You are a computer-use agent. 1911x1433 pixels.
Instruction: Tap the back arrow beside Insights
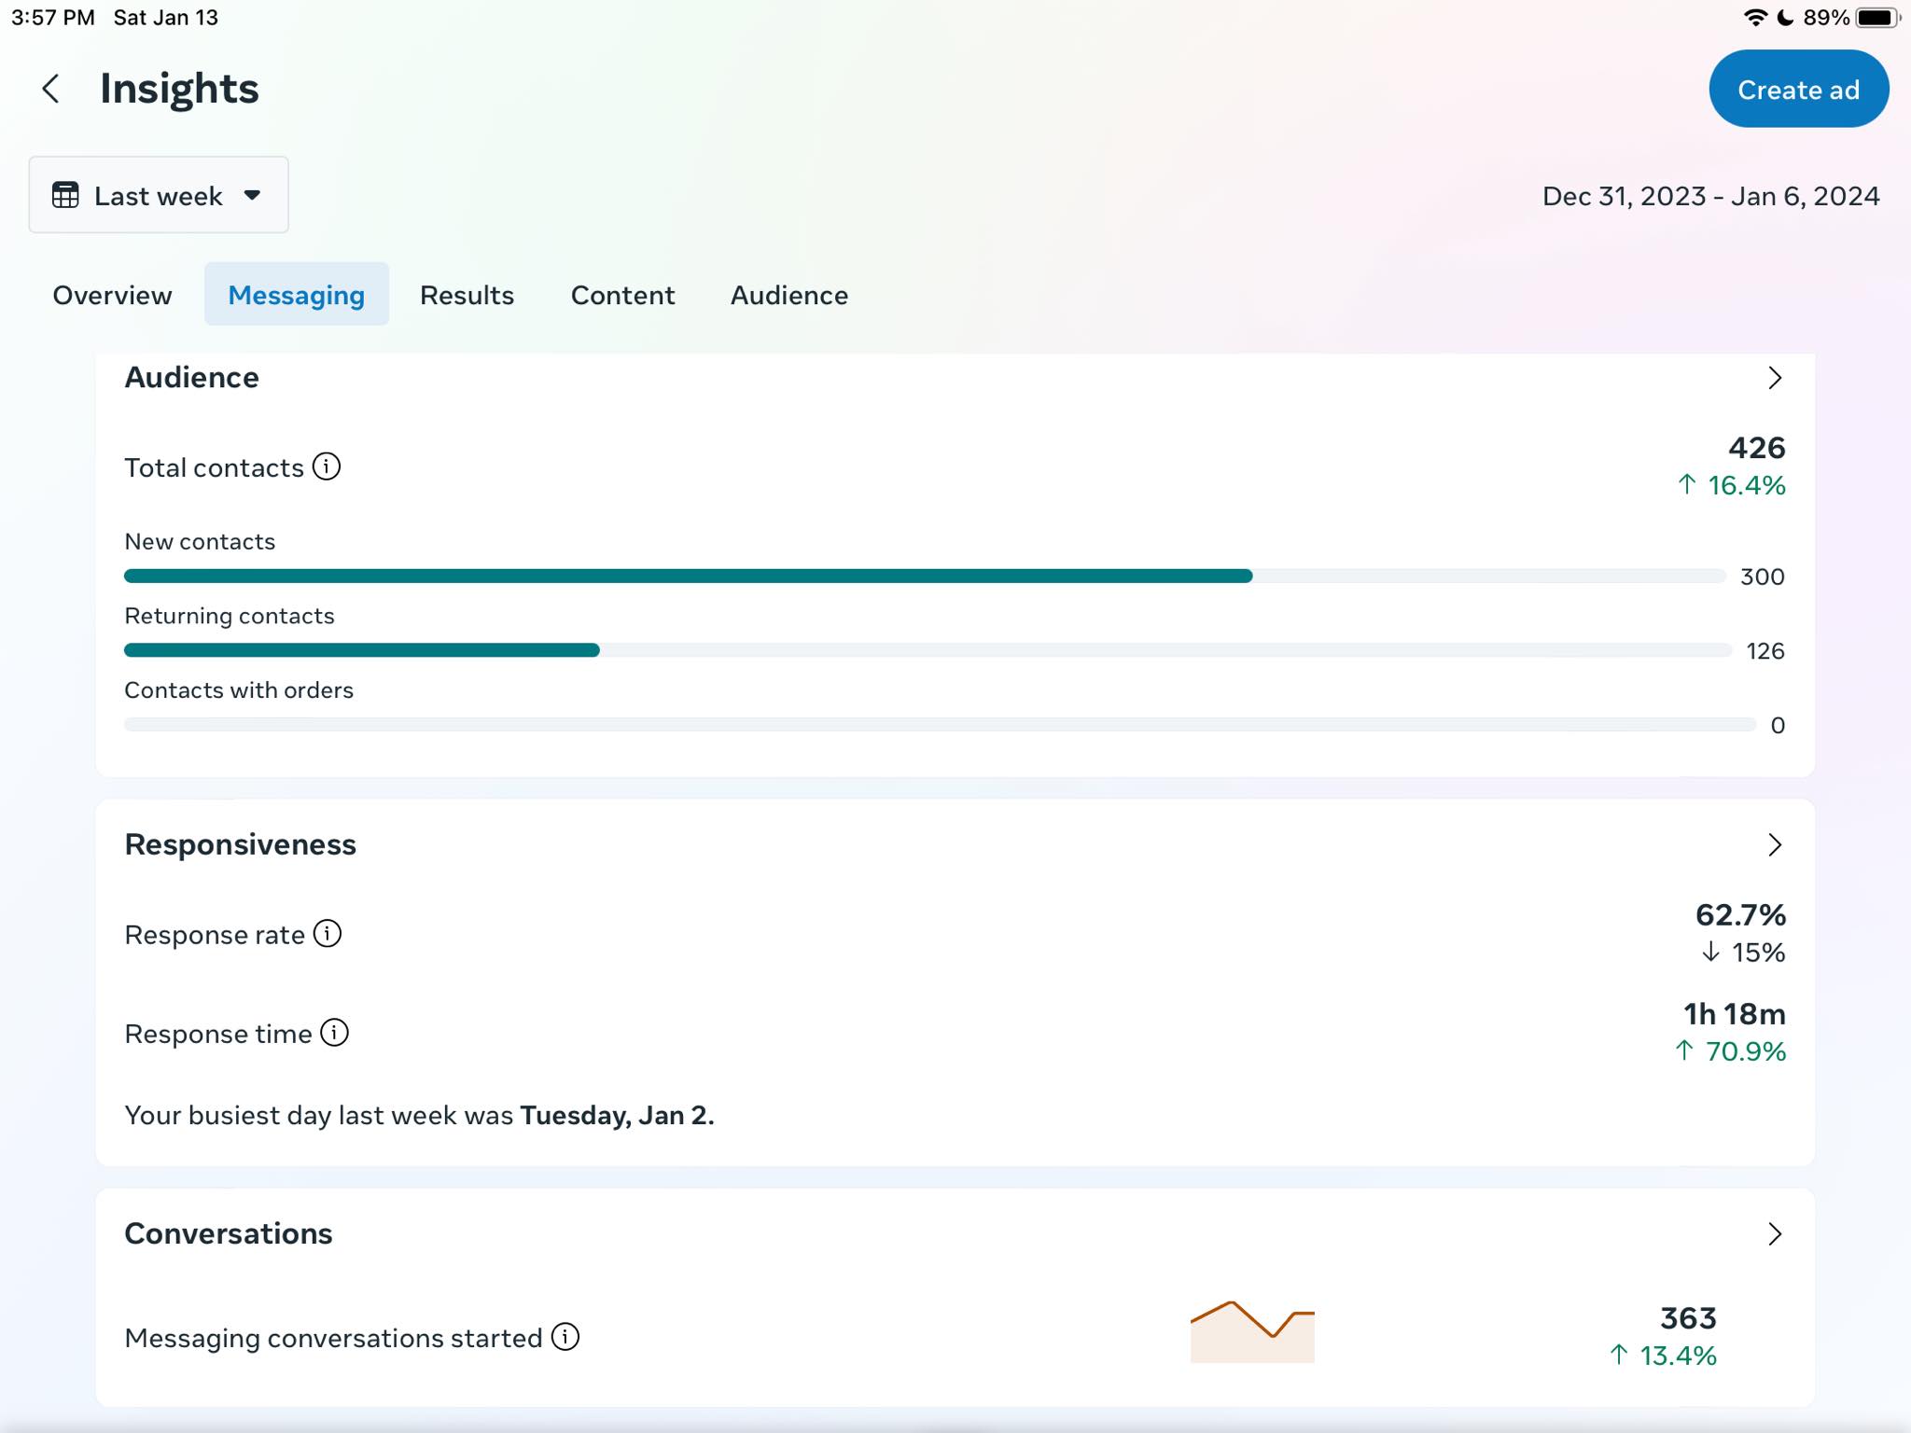[x=51, y=90]
